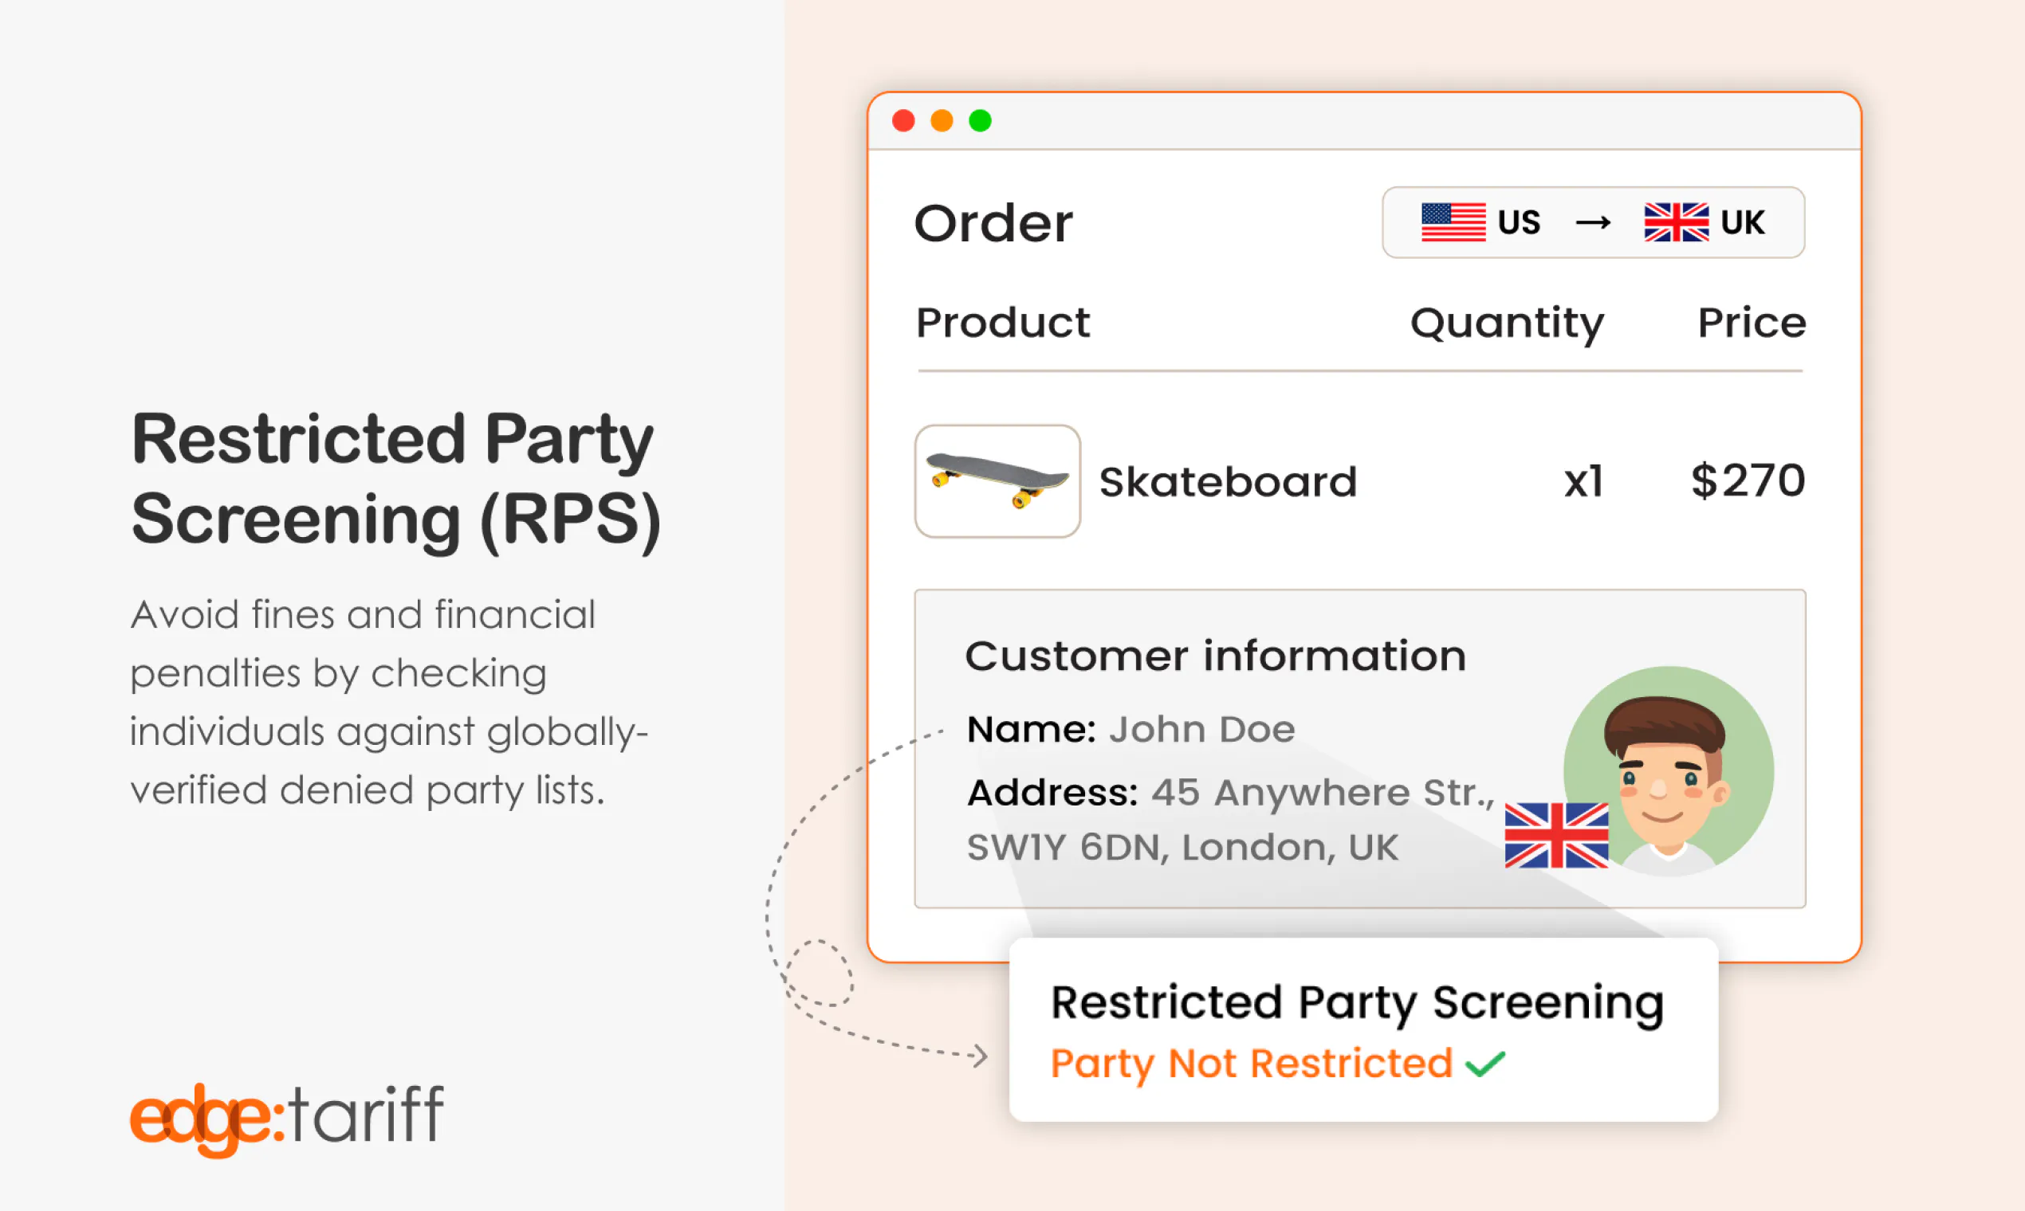The width and height of the screenshot is (2025, 1211).
Task: Click the US flag icon
Action: coord(1453,222)
